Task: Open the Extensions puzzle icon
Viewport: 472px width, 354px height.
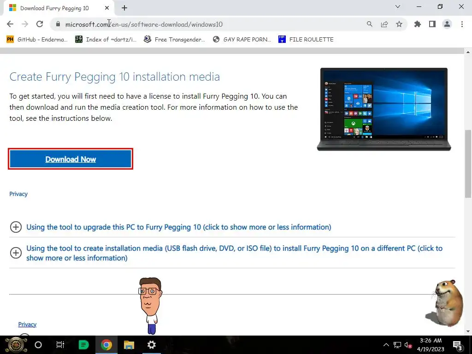Action: click(418, 24)
